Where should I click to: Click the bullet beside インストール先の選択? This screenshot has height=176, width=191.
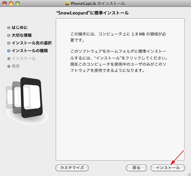point(9,43)
